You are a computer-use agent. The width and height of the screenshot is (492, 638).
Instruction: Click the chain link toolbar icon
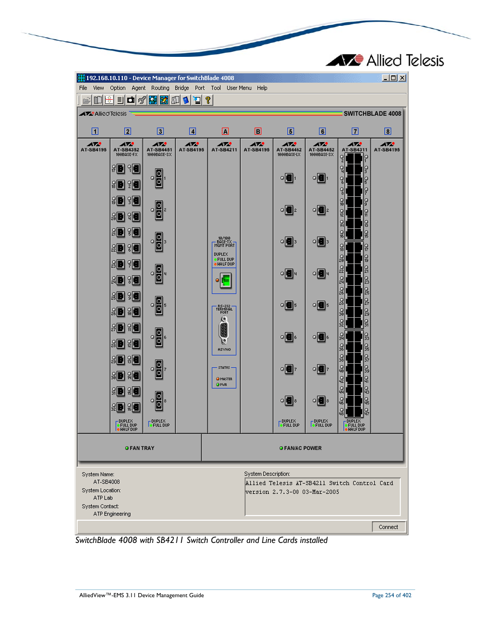click(142, 100)
